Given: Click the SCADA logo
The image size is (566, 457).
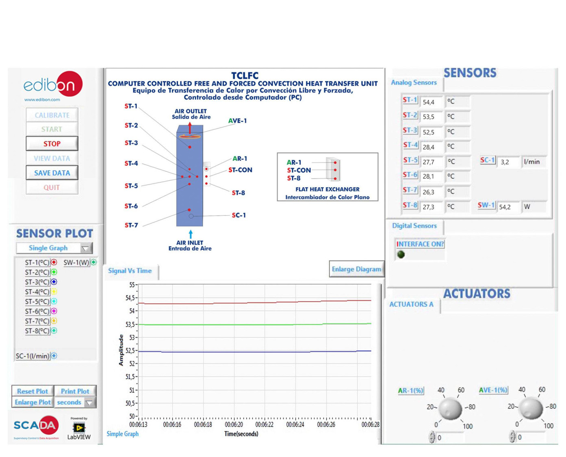Looking at the screenshot, I should [x=36, y=426].
